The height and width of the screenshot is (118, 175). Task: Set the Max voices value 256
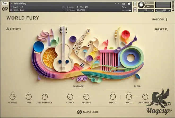point(87,7)
